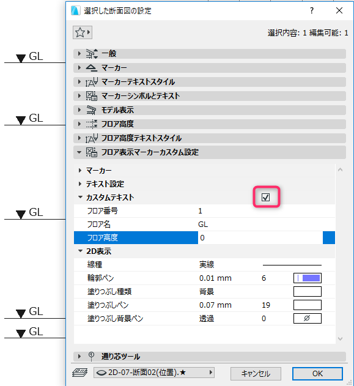Click the 輪郭ペン color swatch
This screenshot has width=354, height=386.
308,278
